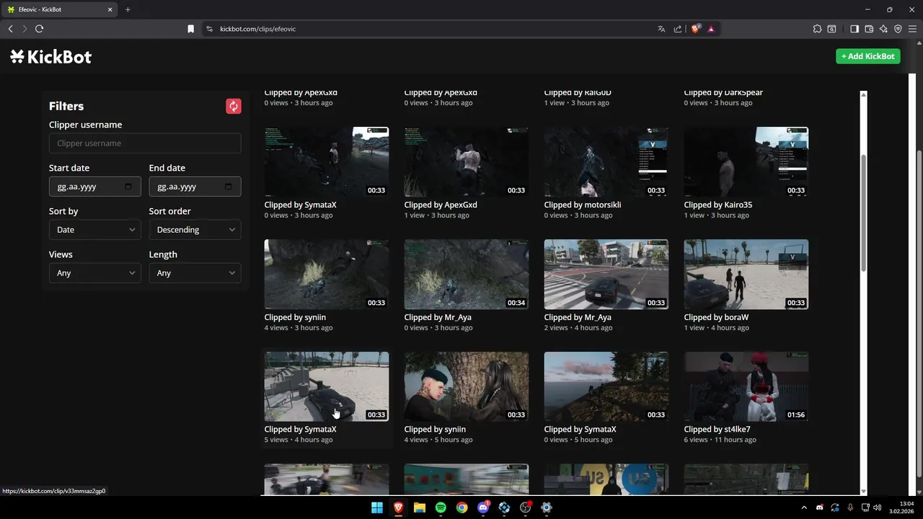Open car street clip by Mr_Aya
The image size is (923, 519).
(x=606, y=274)
